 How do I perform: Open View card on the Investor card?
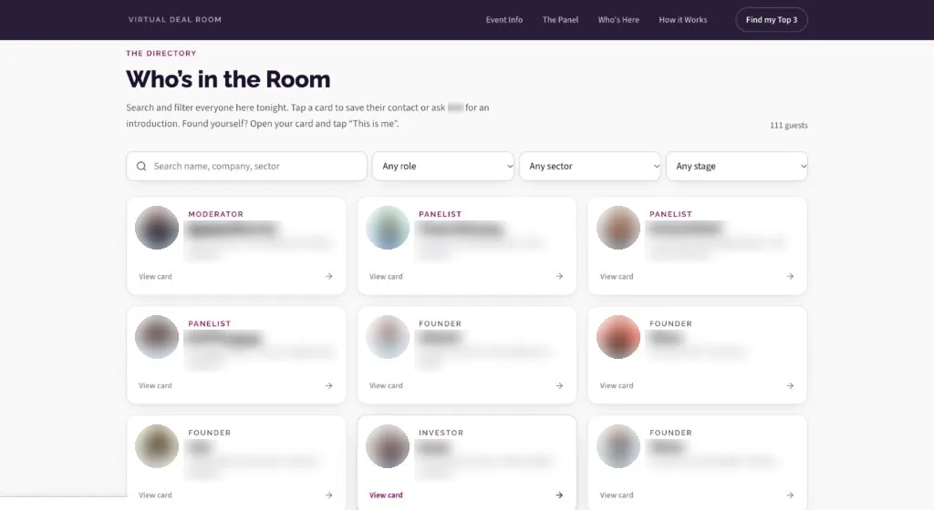click(386, 495)
